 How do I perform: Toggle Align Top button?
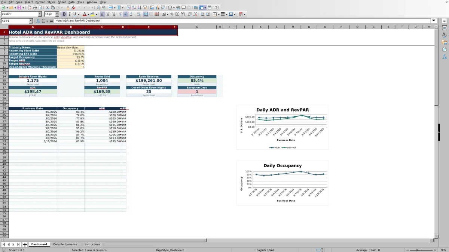120,14
